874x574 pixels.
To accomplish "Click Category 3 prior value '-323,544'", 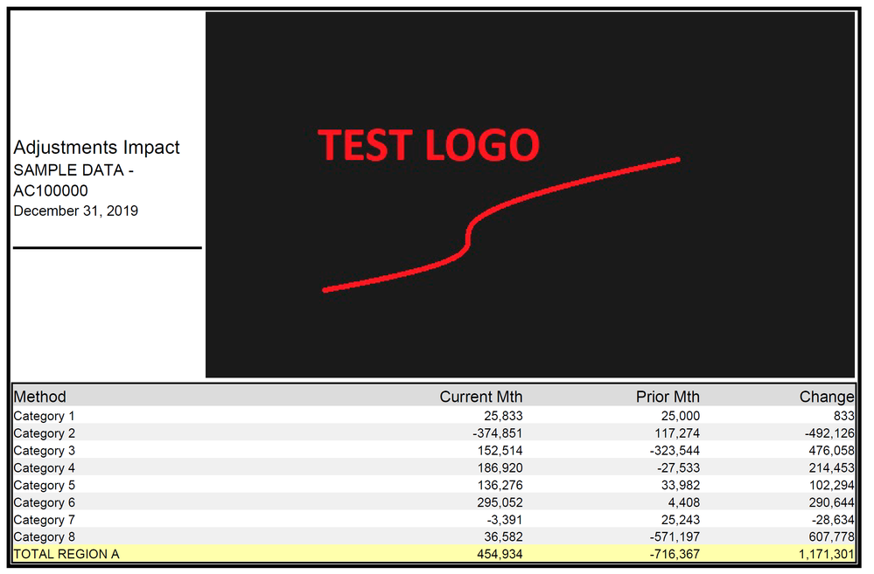I will (675, 451).
